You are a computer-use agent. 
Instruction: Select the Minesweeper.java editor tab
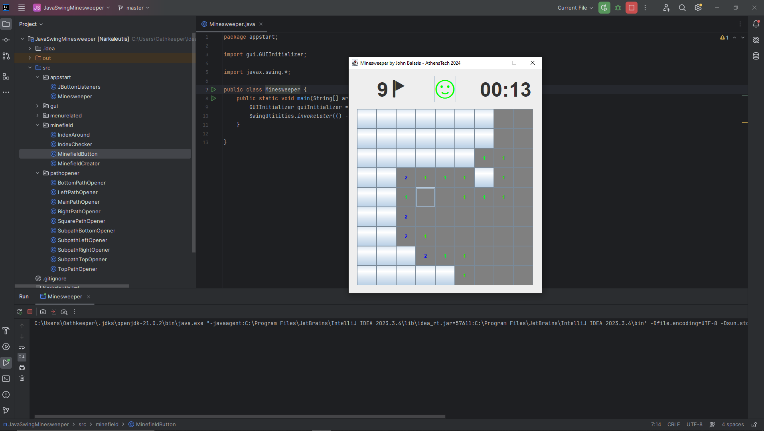(232, 24)
